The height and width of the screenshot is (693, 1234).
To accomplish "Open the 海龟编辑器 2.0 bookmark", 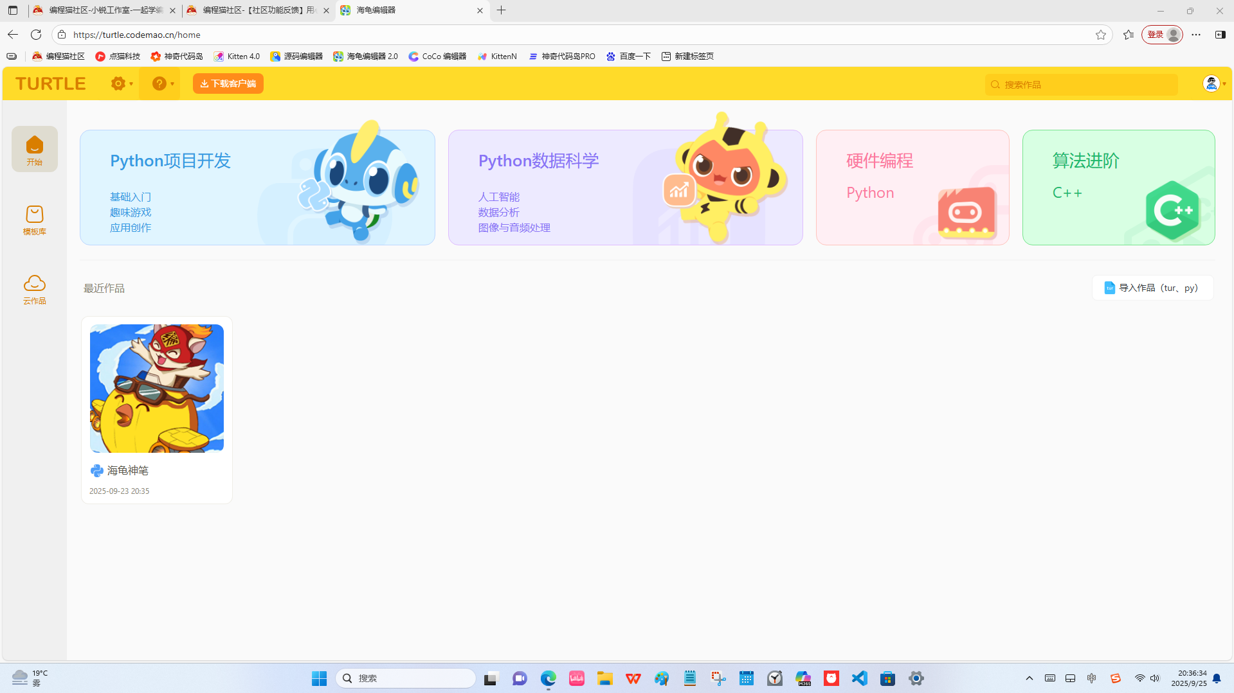I will 365,57.
